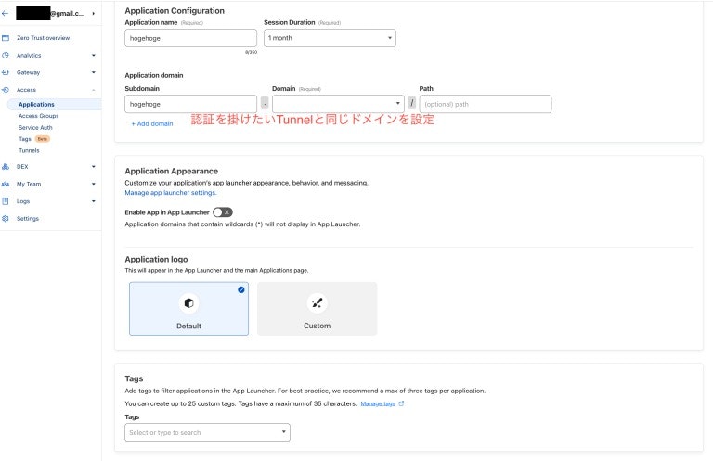Image resolution: width=713 pixels, height=461 pixels.
Task: Click the back arrow icon at top left
Action: click(5, 14)
